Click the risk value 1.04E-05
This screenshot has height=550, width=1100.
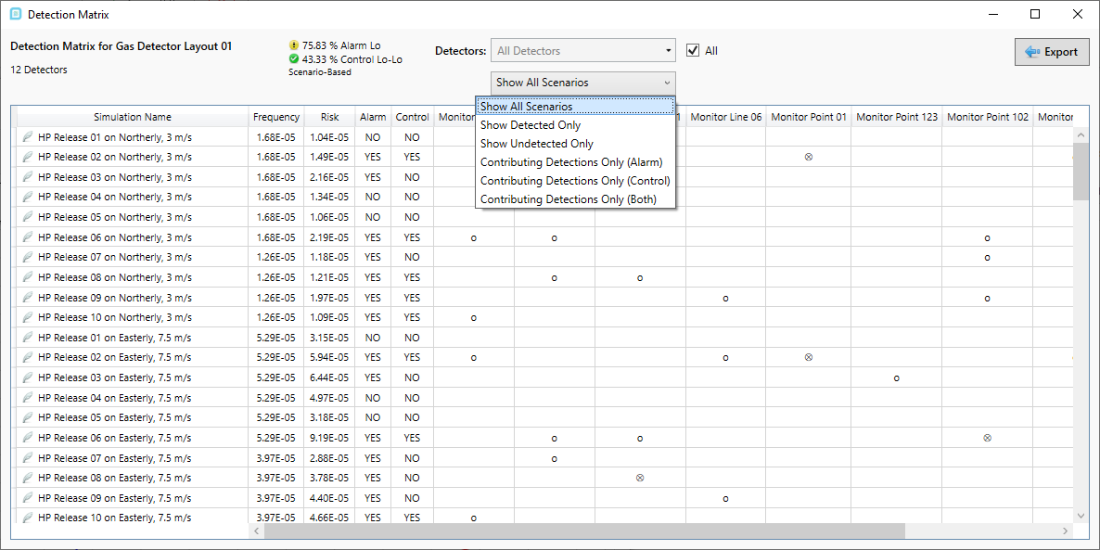coord(329,136)
